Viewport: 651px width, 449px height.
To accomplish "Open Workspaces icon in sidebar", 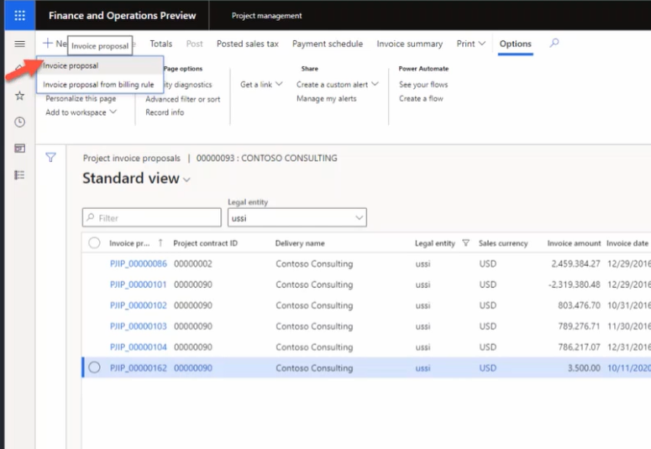I will pyautogui.click(x=19, y=149).
